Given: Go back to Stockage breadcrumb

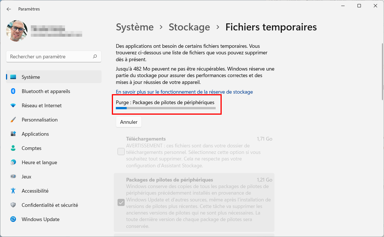Looking at the screenshot, I should [189, 27].
